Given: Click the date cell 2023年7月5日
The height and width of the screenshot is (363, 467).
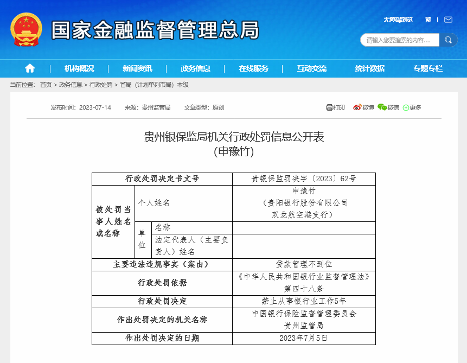Looking at the screenshot, I should [x=304, y=338].
